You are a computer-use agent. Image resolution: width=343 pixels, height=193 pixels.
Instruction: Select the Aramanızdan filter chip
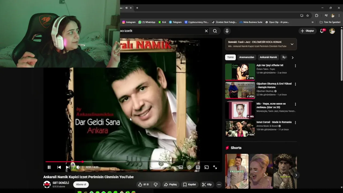tap(247, 57)
